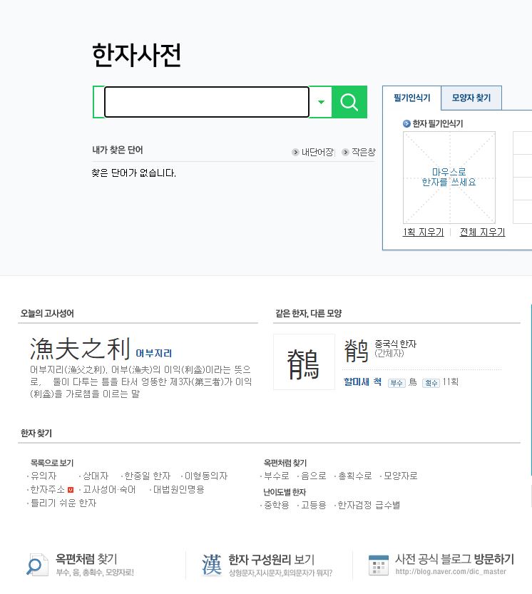Click the hanja search input field
532x594 pixels.
[206, 102]
